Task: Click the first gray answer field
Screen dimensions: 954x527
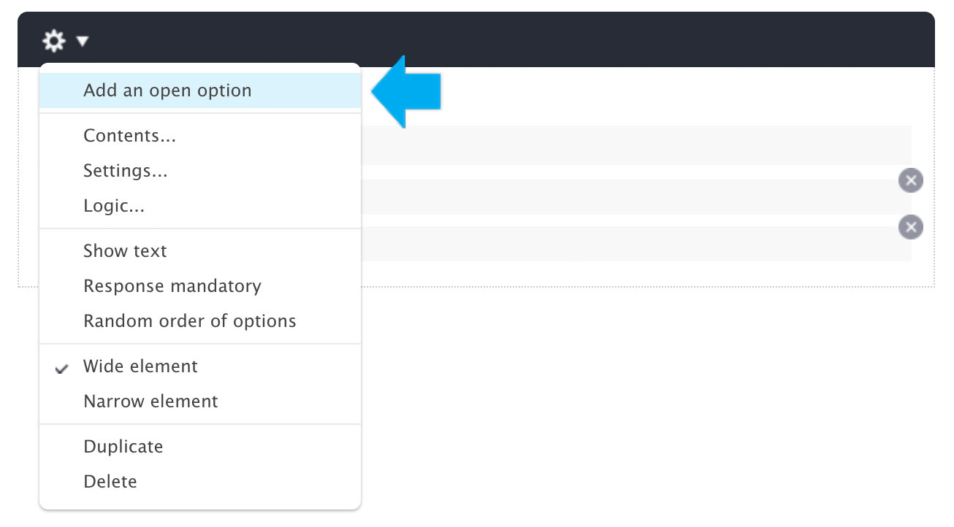Action: pos(636,145)
